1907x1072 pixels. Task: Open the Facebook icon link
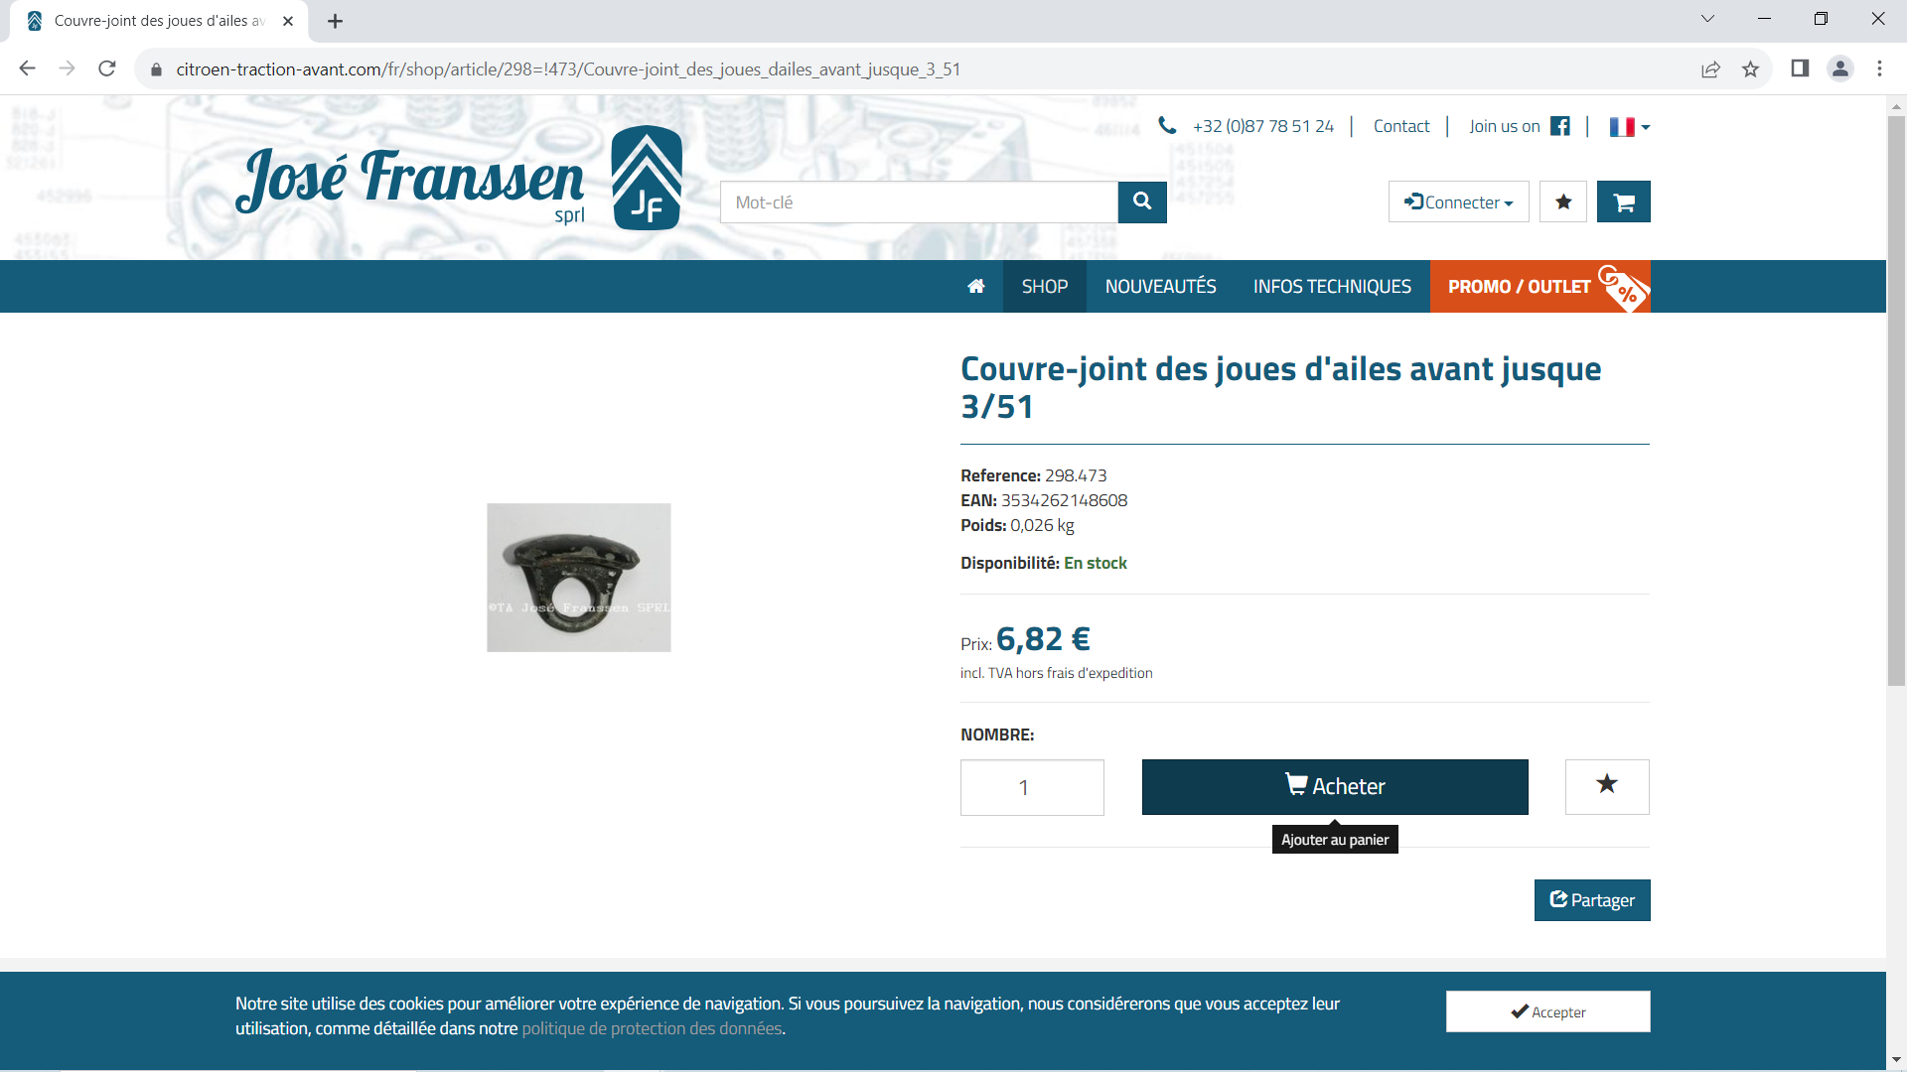1559,126
